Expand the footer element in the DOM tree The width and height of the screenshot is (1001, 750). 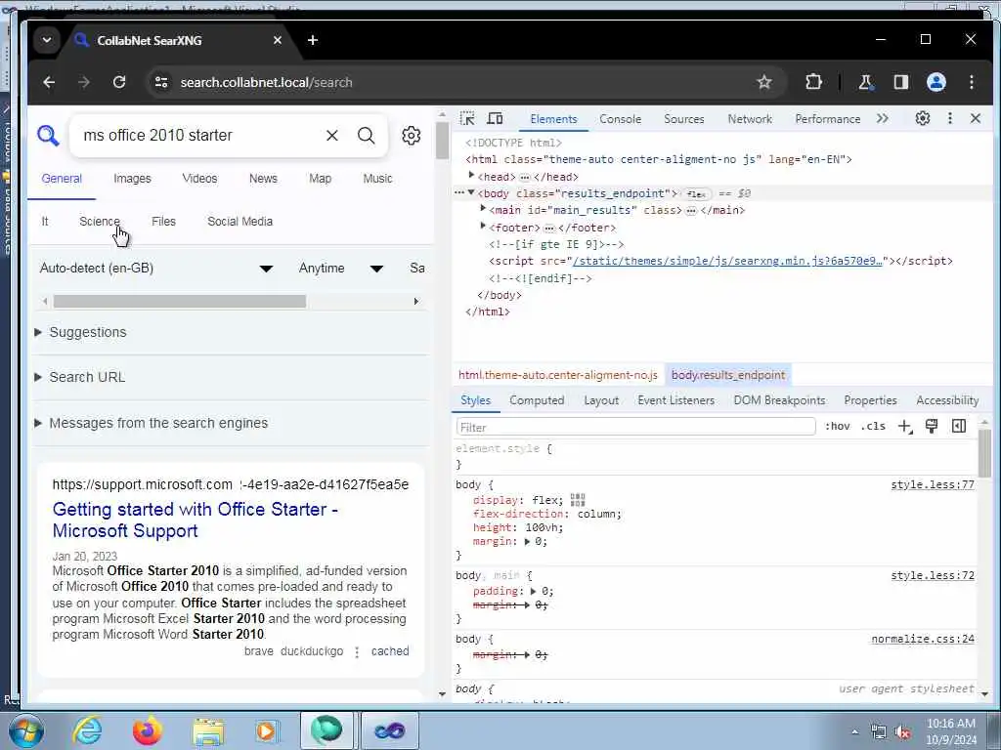483,226
